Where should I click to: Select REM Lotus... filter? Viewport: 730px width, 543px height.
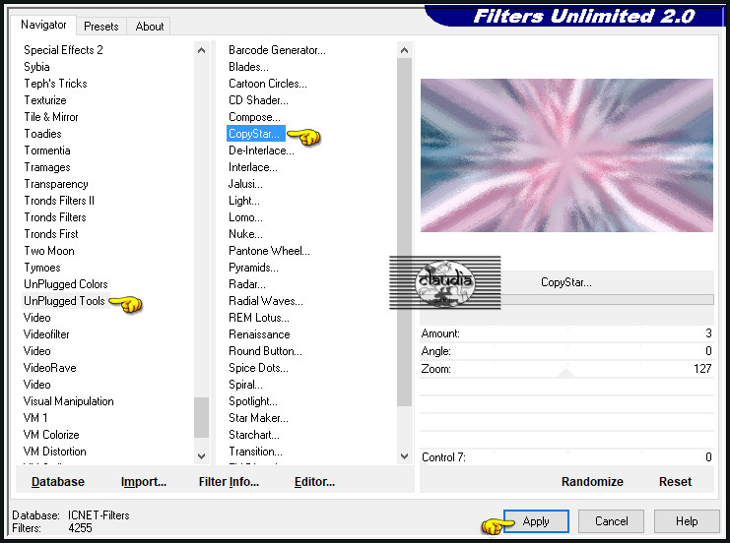[259, 318]
